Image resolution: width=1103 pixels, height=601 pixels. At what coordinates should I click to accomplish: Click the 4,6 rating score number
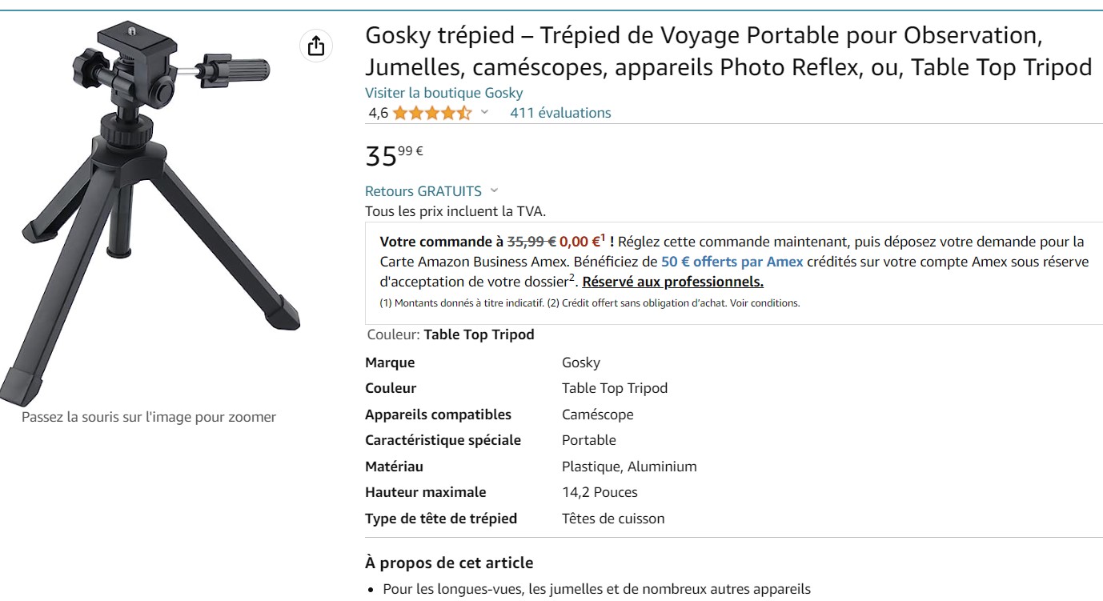click(378, 113)
